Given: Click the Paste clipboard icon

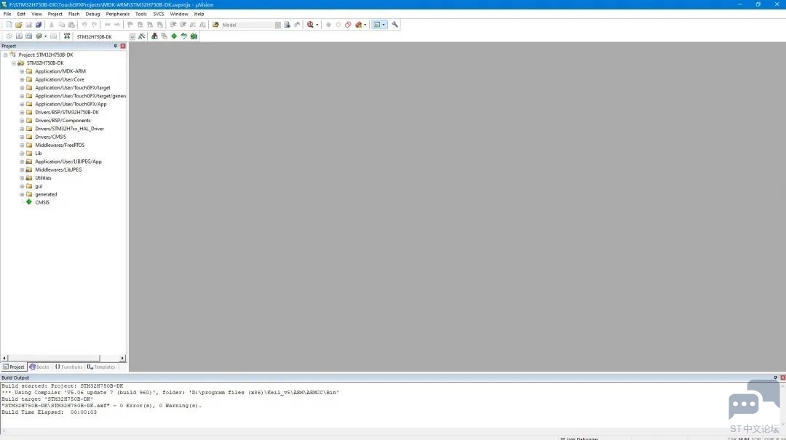Looking at the screenshot, I should [71, 25].
